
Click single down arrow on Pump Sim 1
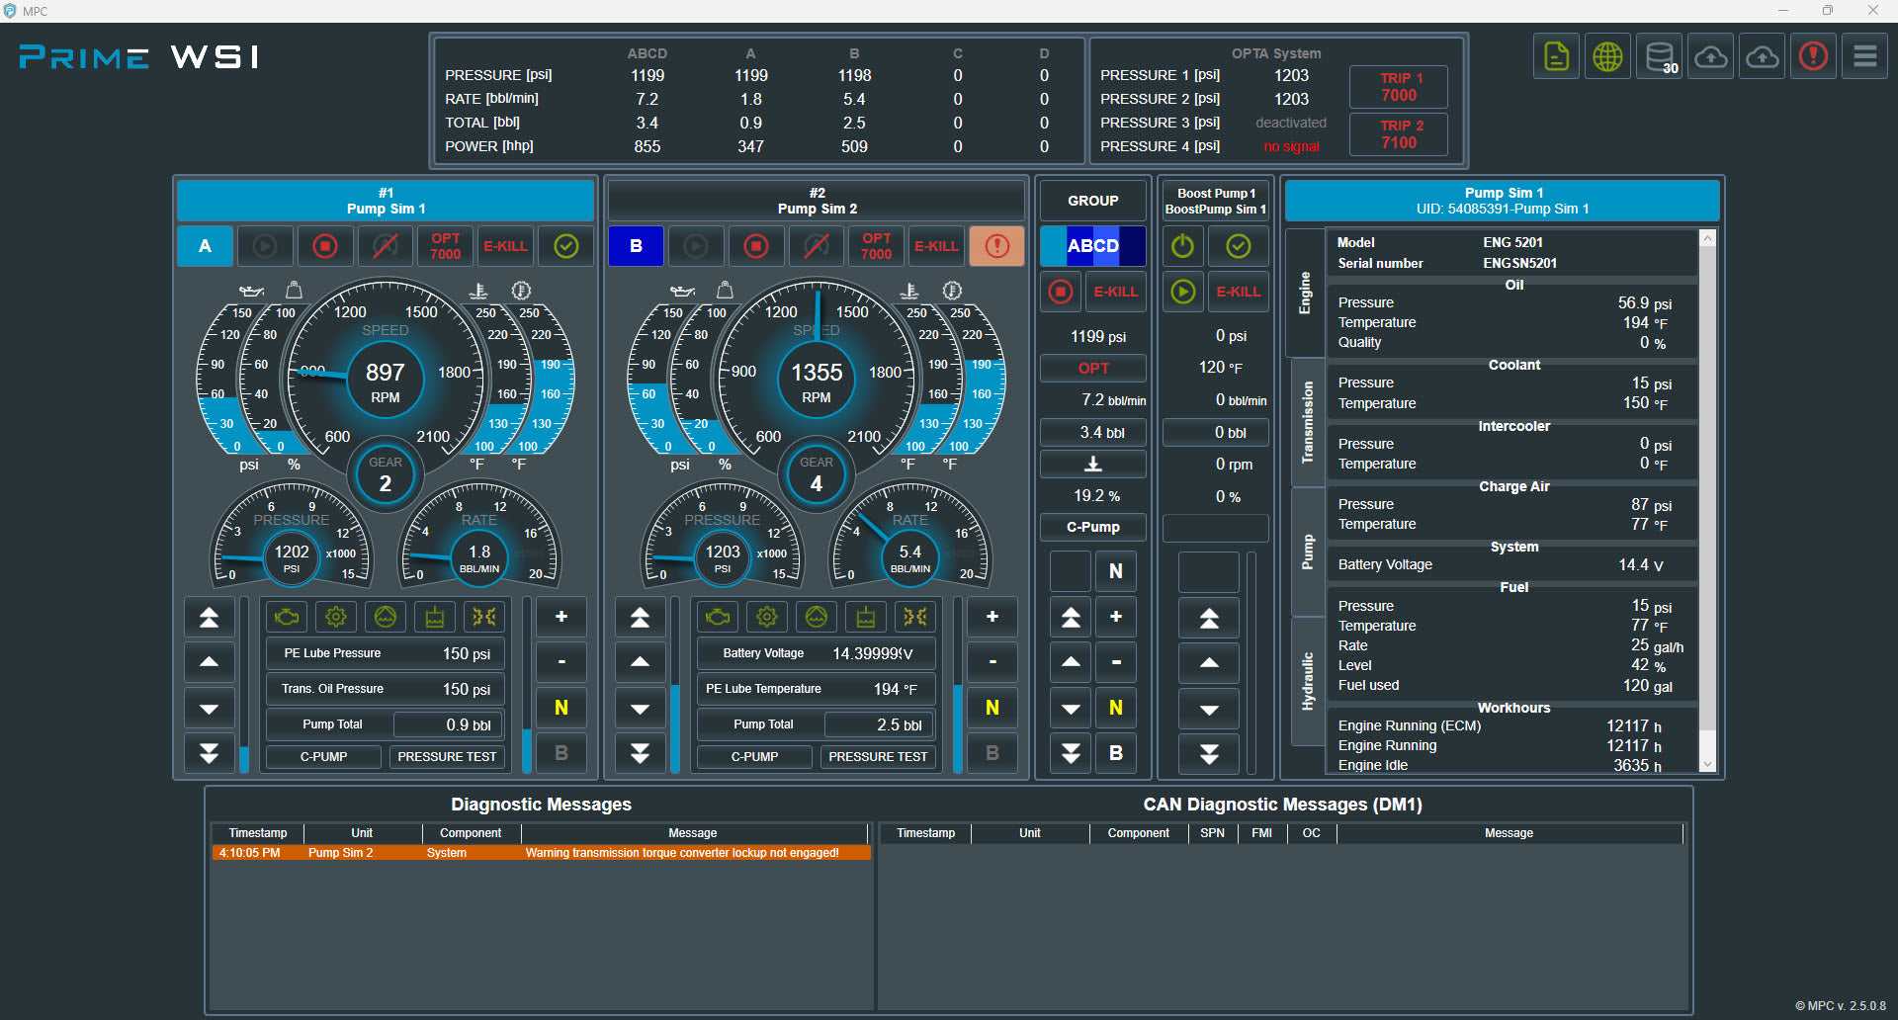point(210,709)
